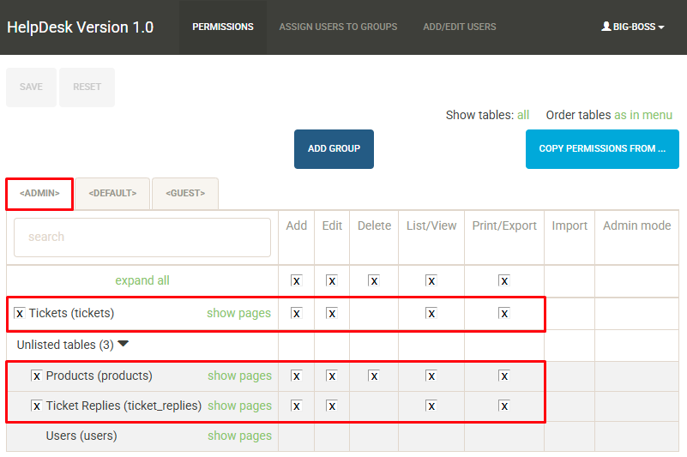Uncheck Print/Export permission for Tickets

[x=504, y=314]
